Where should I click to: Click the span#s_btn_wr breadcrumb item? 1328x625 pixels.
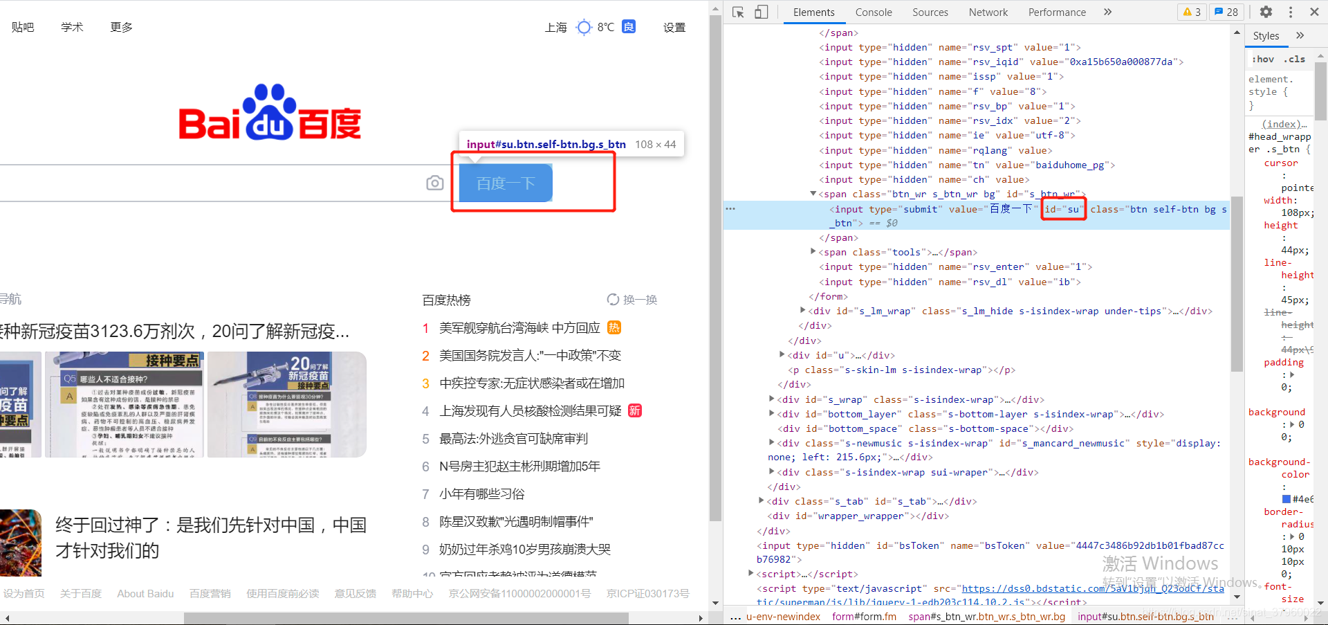coord(987,616)
